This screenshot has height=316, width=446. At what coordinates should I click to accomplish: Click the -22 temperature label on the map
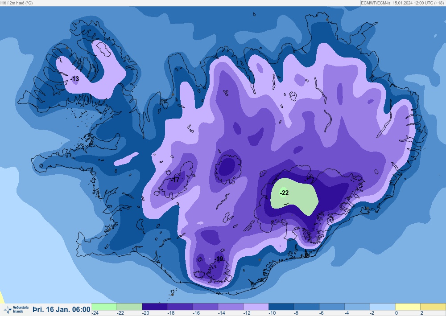click(284, 193)
